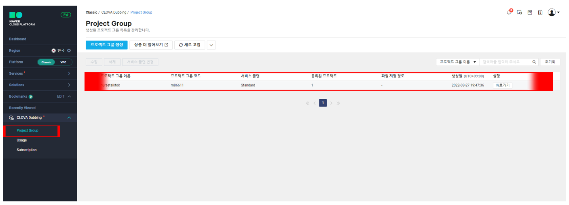Click the 서비스 플랜 변경 button
Image resolution: width=569 pixels, height=205 pixels.
pos(140,62)
